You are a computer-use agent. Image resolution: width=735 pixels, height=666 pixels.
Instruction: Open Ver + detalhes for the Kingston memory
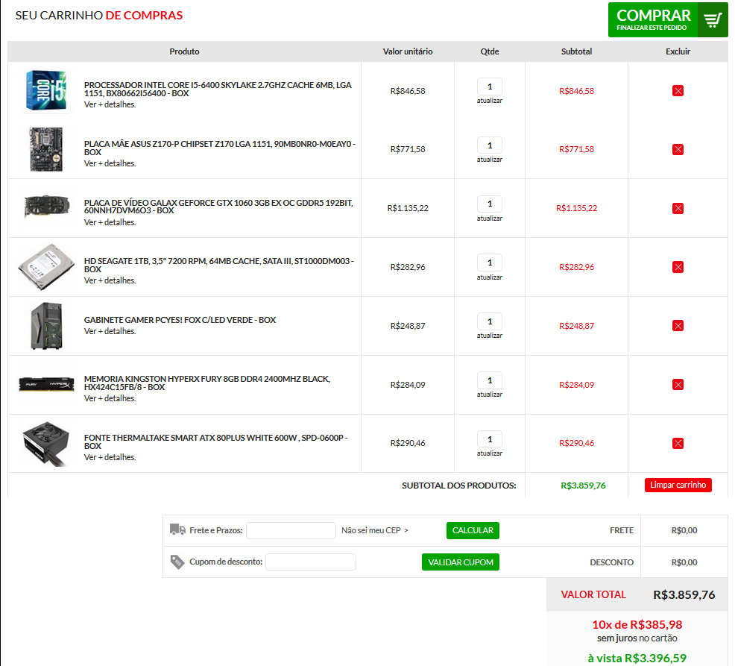pos(110,398)
